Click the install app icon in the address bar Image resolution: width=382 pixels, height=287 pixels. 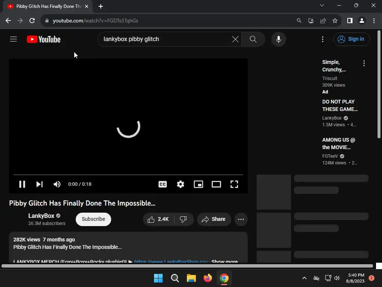click(311, 21)
